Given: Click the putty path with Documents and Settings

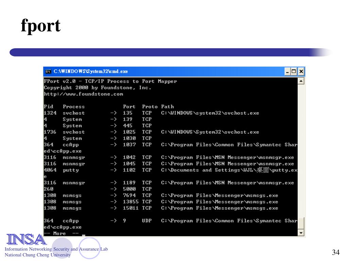Looking at the screenshot, I should pyautogui.click(x=229, y=170).
